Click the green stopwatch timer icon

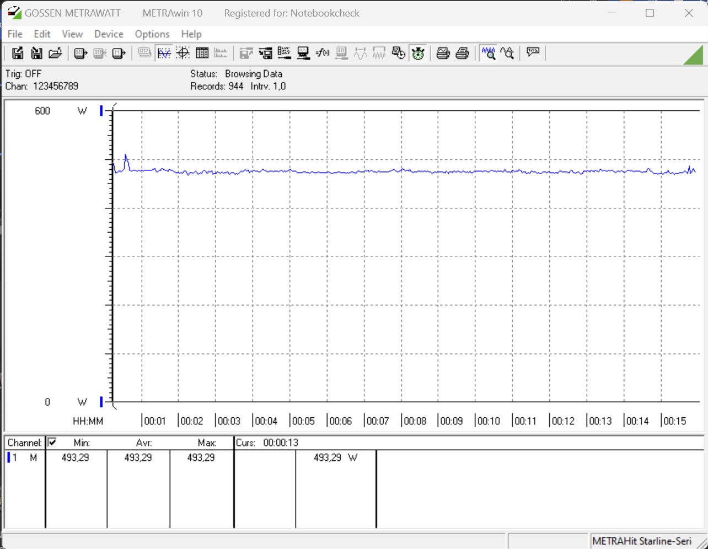(418, 53)
